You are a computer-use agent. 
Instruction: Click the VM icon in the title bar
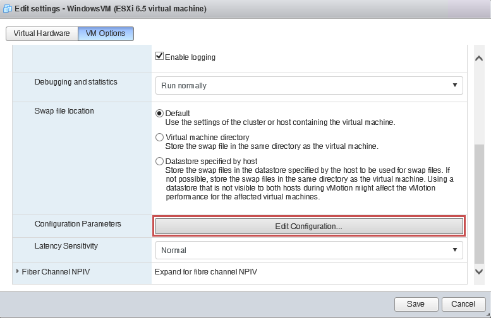point(8,8)
